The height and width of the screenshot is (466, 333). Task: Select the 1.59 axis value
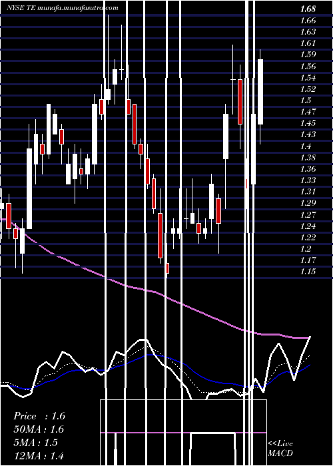click(x=308, y=55)
